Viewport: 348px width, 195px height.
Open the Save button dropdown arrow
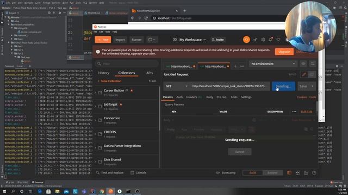[x=312, y=86]
